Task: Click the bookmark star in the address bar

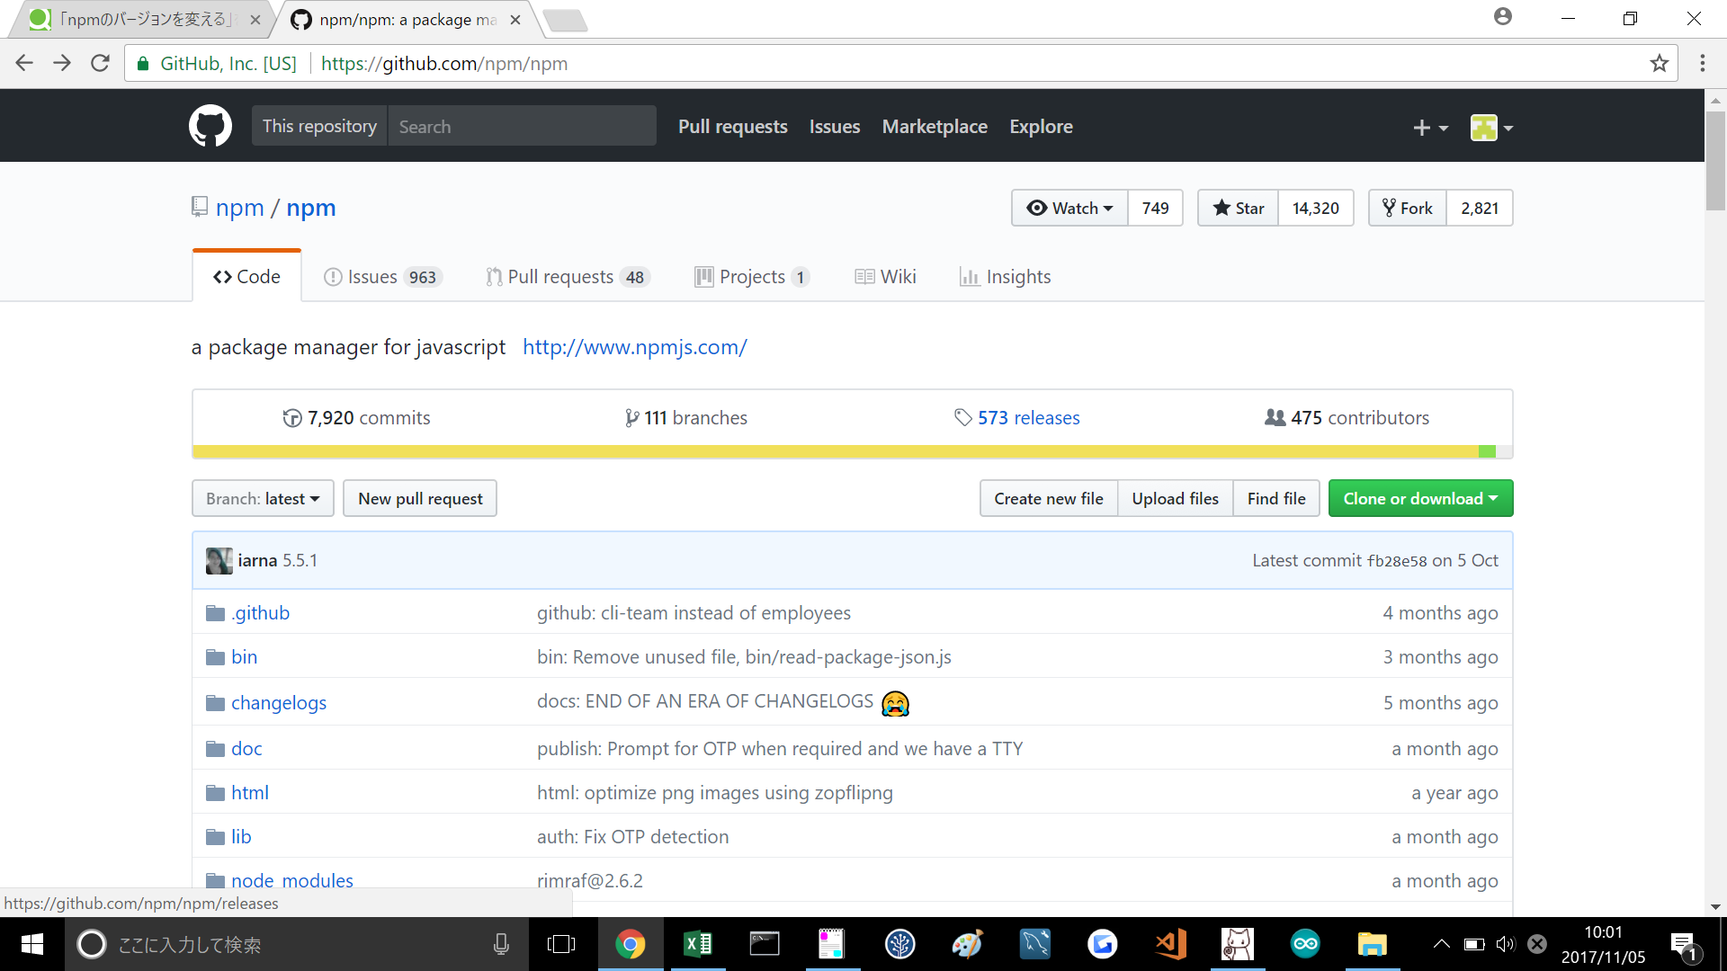Action: (x=1660, y=63)
